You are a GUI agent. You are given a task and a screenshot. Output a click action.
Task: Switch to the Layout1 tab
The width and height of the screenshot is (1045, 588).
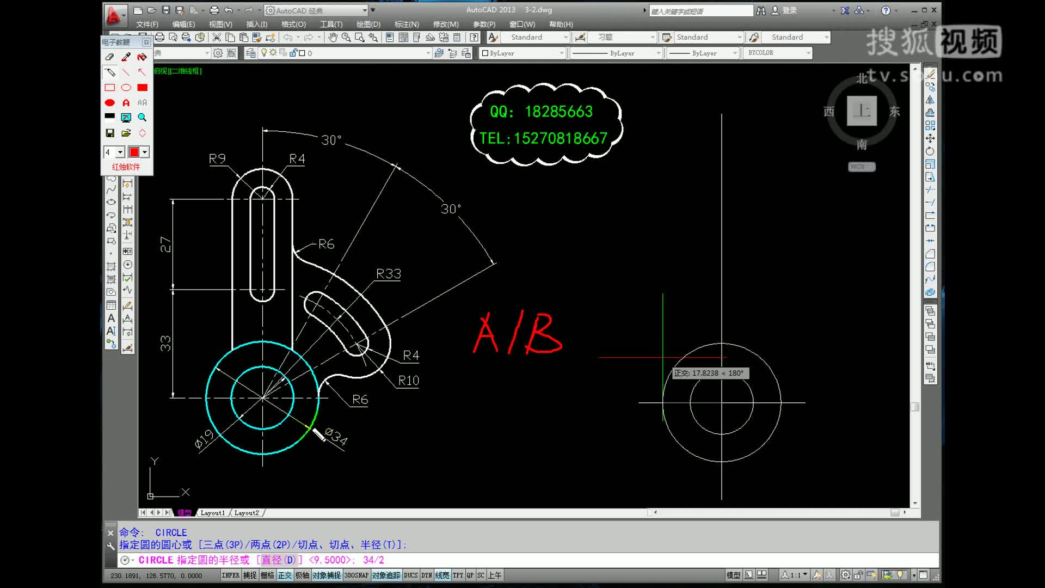(x=212, y=513)
